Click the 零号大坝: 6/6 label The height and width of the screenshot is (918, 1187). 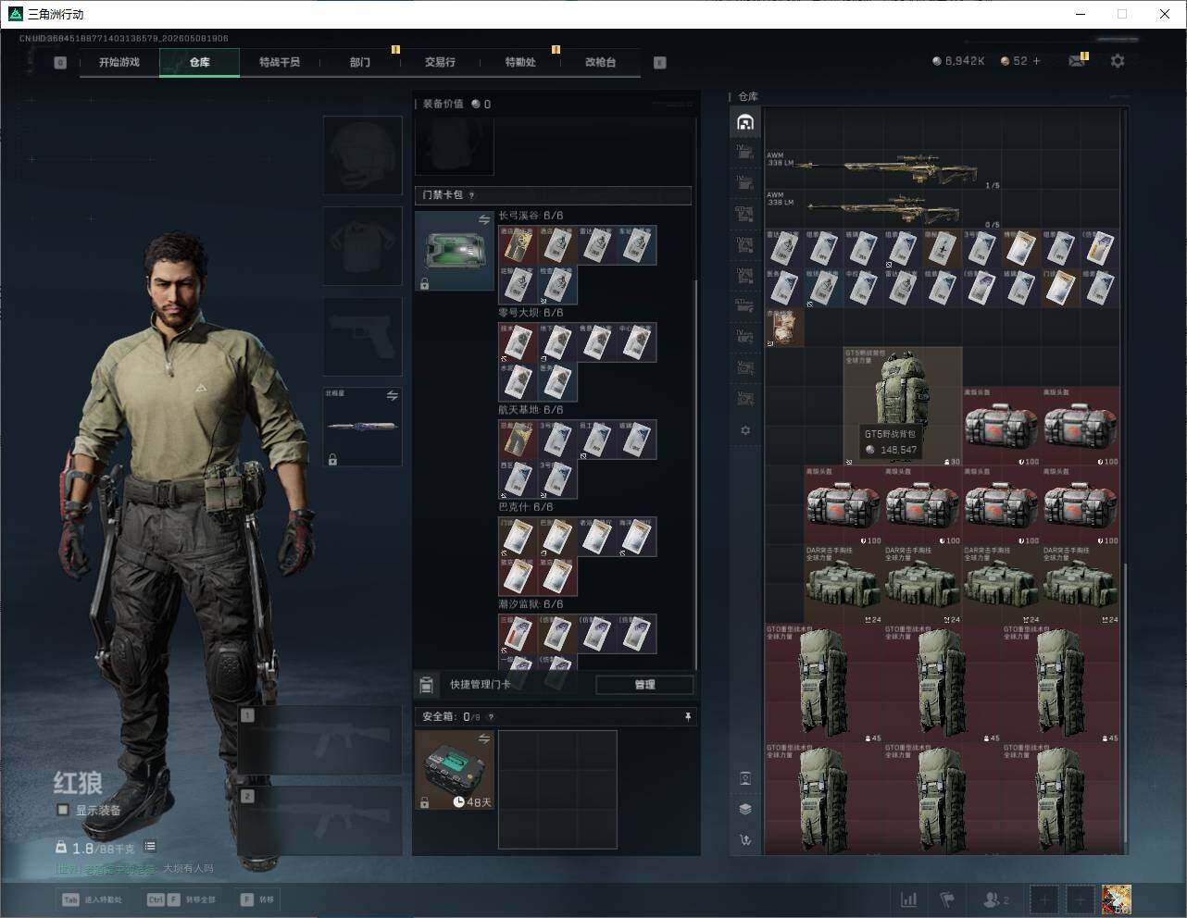coord(531,313)
